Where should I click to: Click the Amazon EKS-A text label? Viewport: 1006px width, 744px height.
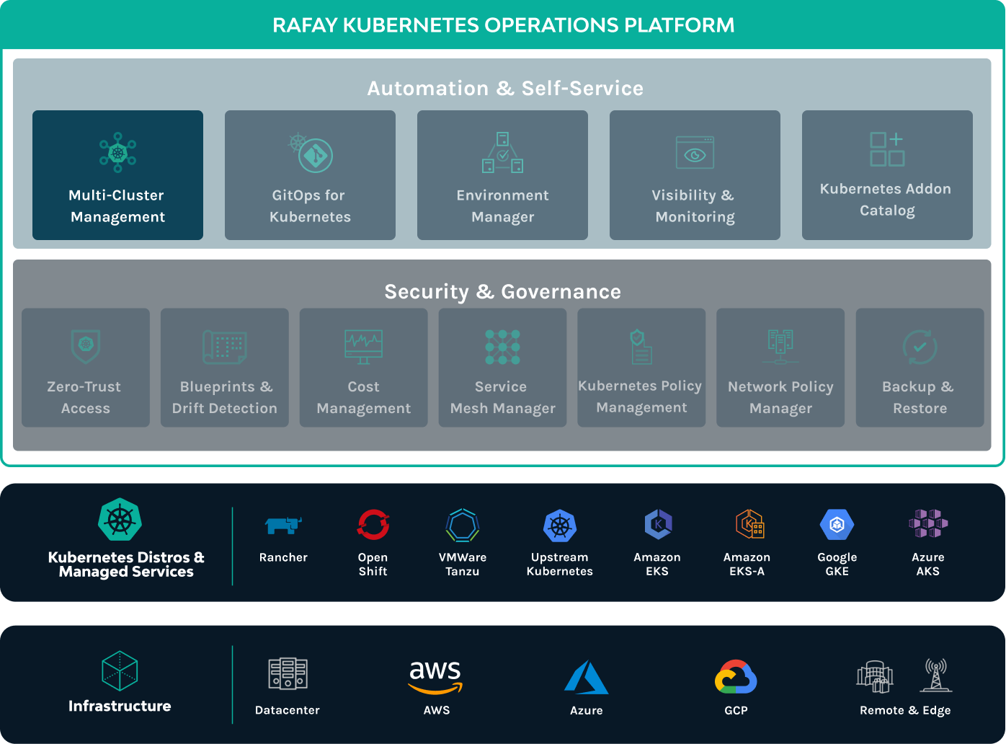pos(747,564)
